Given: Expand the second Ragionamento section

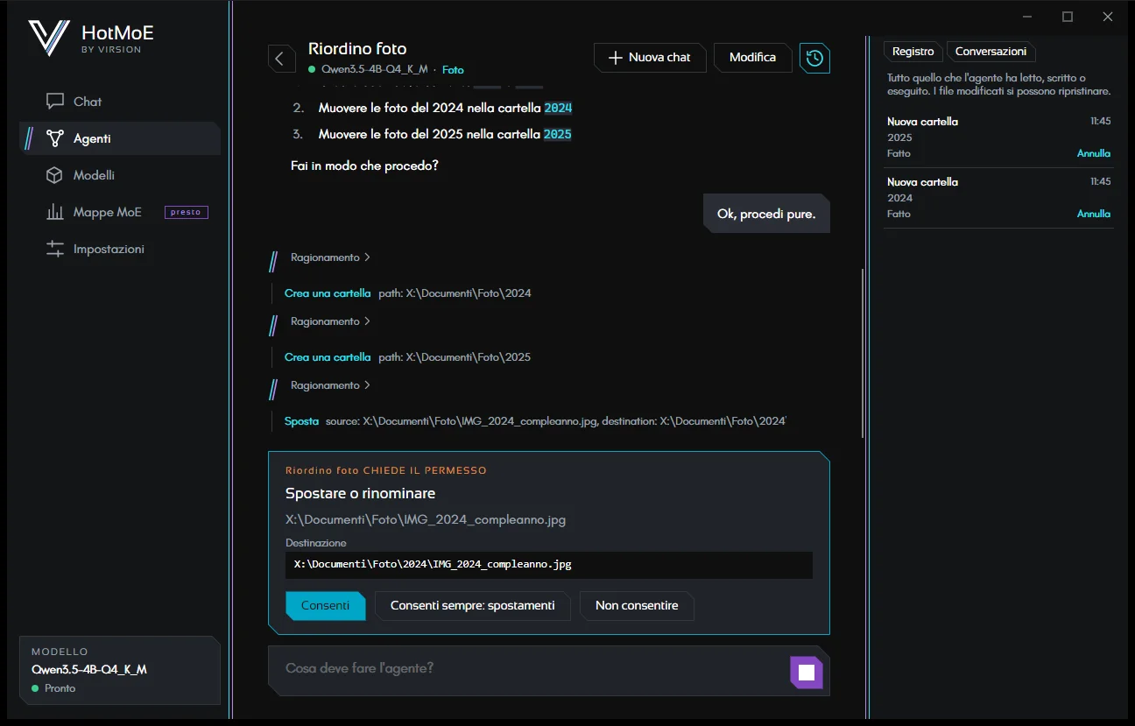Looking at the screenshot, I should point(330,321).
